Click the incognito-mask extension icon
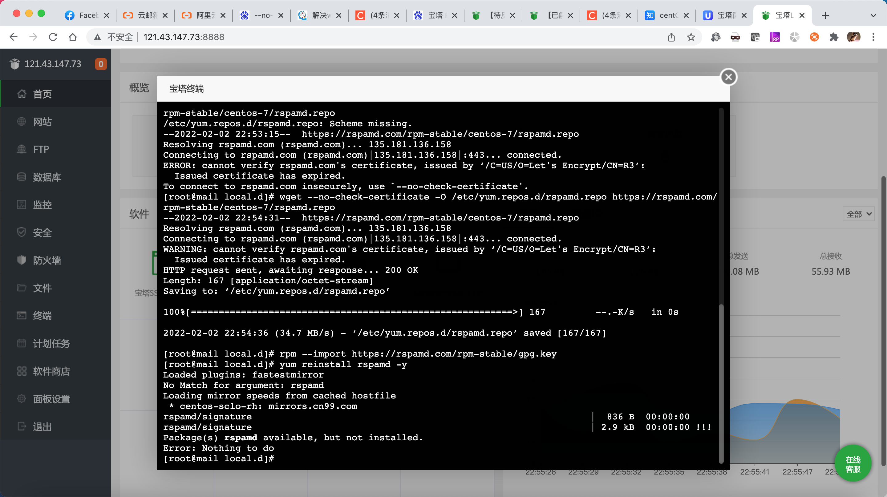The height and width of the screenshot is (497, 887). (735, 37)
